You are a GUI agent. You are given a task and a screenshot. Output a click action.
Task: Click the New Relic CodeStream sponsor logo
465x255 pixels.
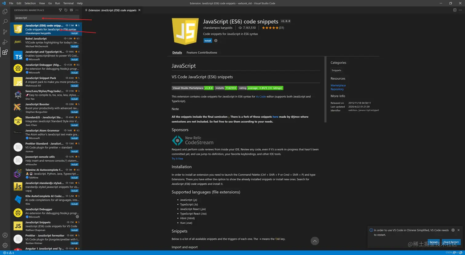[x=193, y=140]
